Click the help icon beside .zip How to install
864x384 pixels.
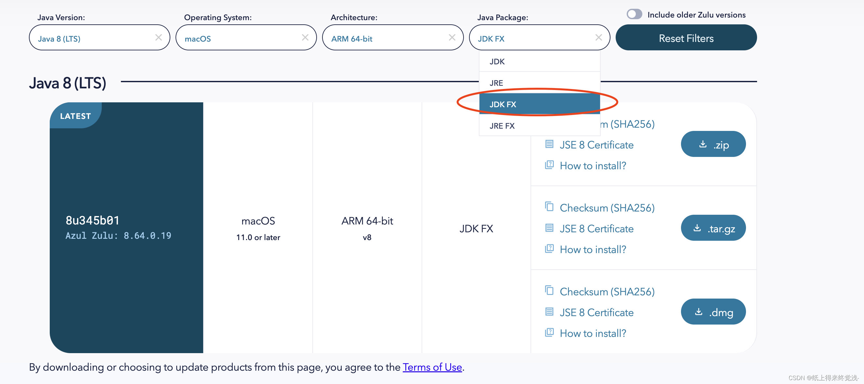tap(549, 165)
